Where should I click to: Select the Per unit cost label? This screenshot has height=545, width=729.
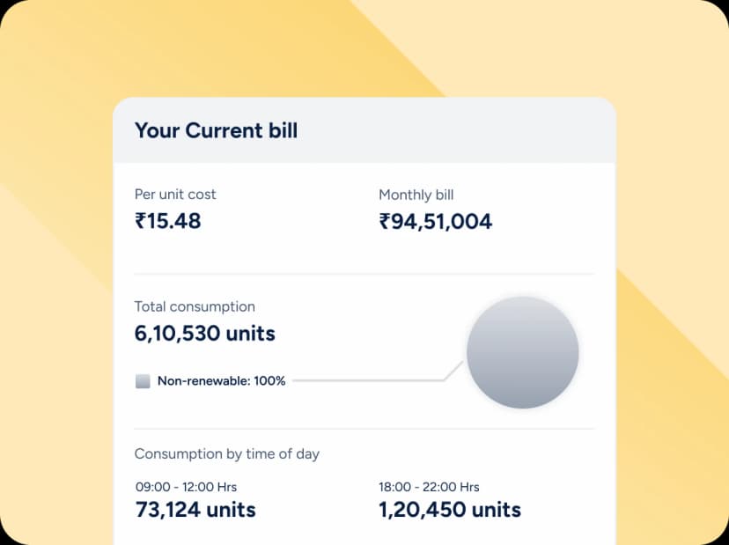coord(175,195)
